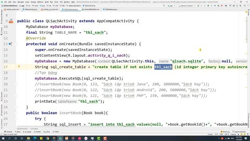Open the Build menu
The height and width of the screenshot is (141, 250).
pyautogui.click(x=47, y=2)
